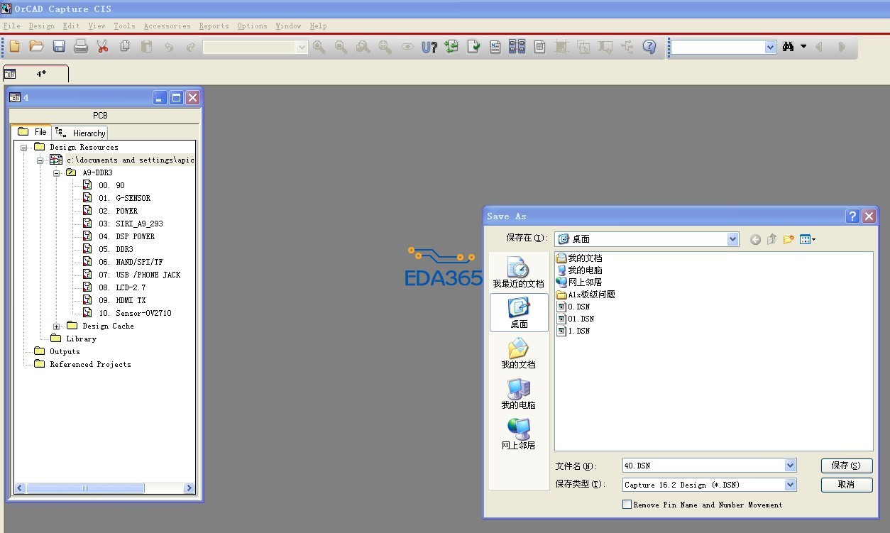
Task: Click the Undo arrow toolbar icon
Action: pos(169,47)
